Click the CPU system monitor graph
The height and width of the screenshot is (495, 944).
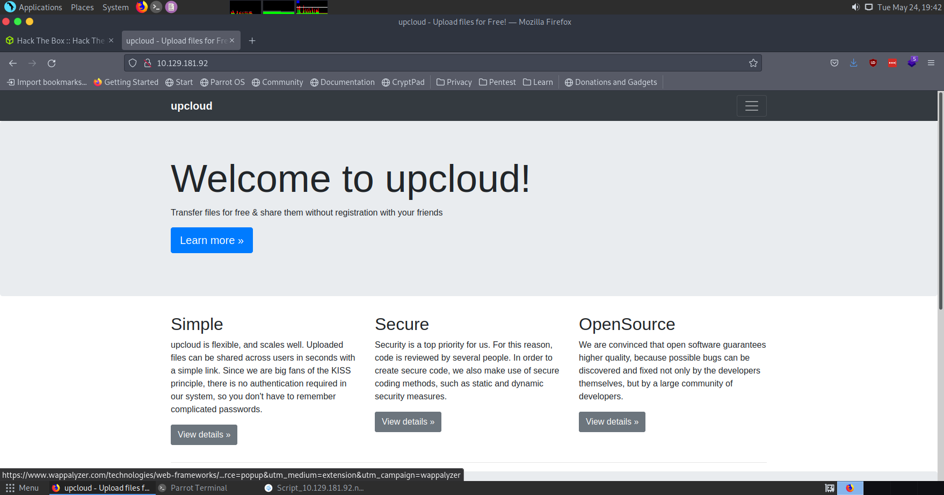(245, 7)
